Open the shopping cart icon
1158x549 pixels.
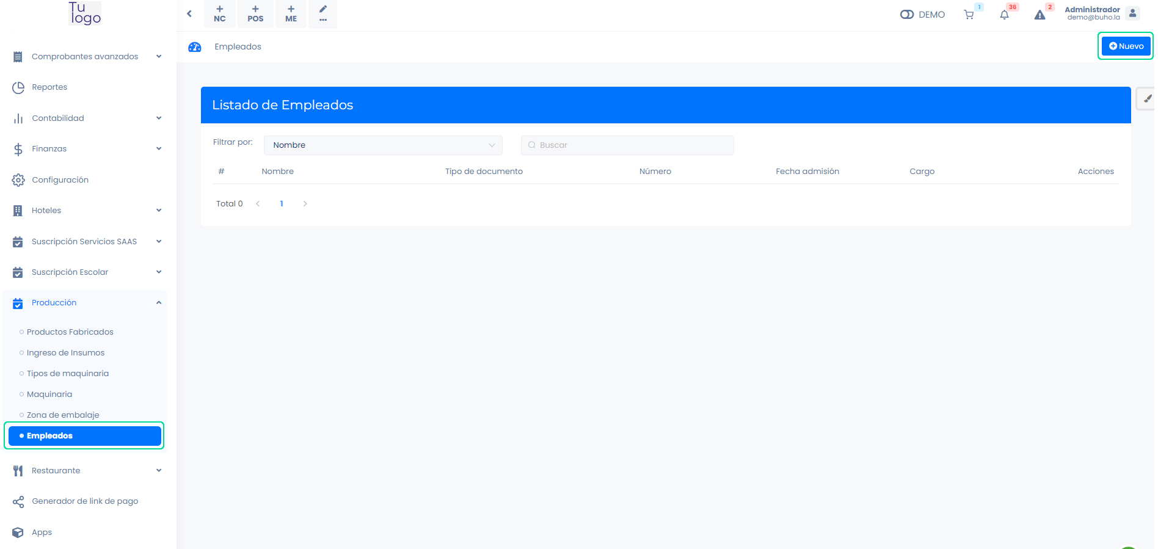969,15
